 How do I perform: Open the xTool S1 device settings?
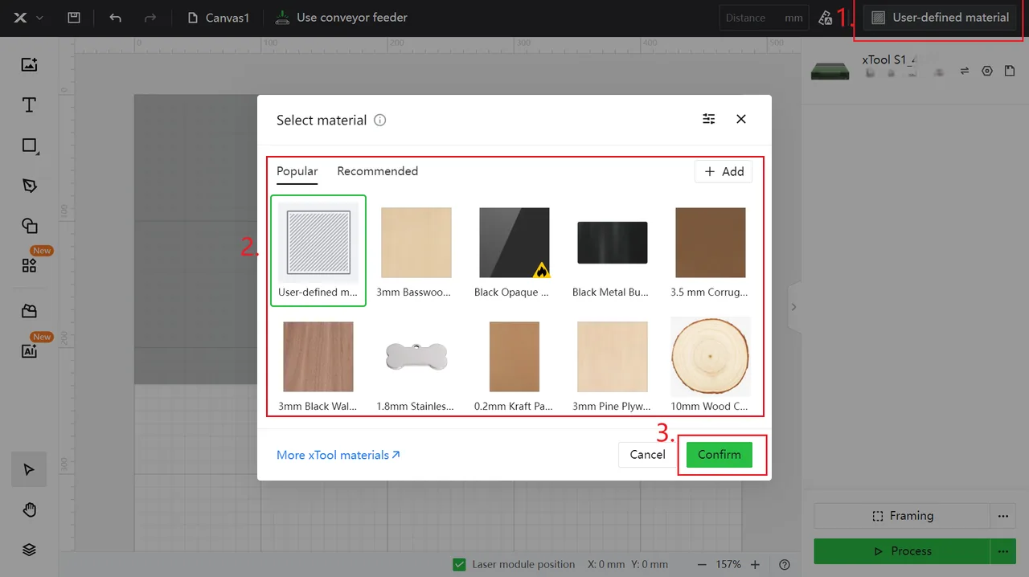987,72
